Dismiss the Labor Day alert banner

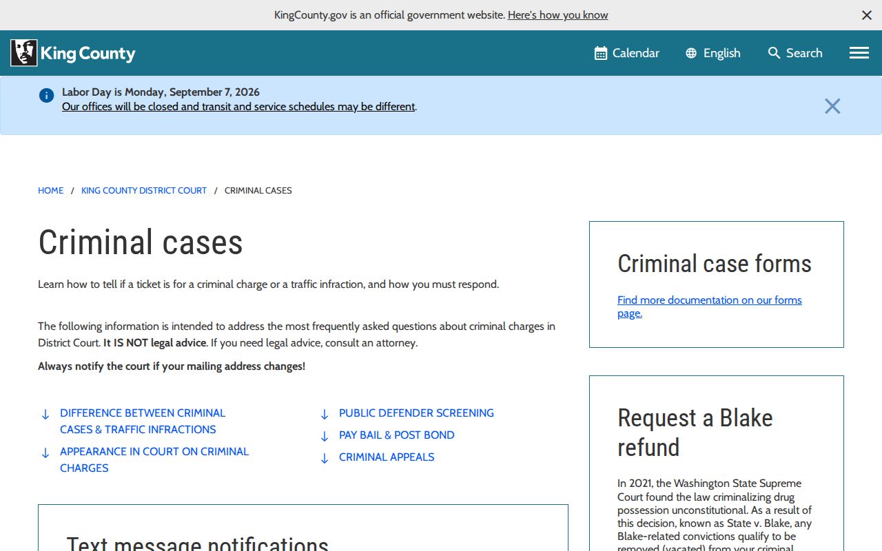click(x=832, y=106)
